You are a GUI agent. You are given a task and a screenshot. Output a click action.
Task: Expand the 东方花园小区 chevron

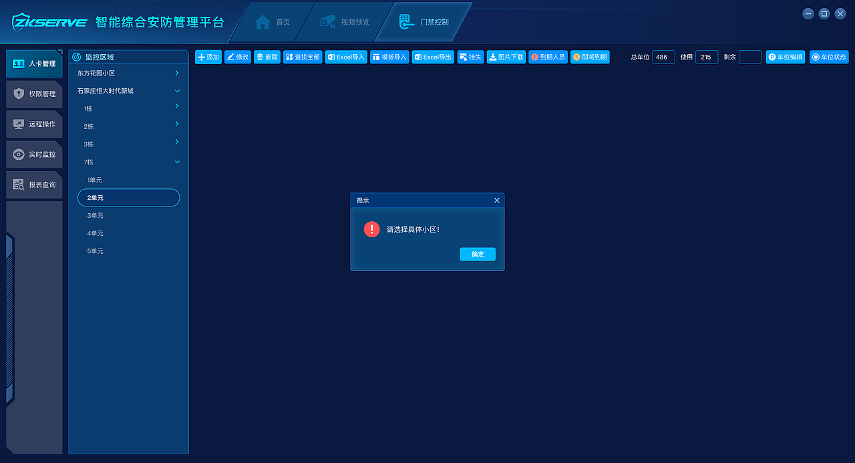pos(177,73)
